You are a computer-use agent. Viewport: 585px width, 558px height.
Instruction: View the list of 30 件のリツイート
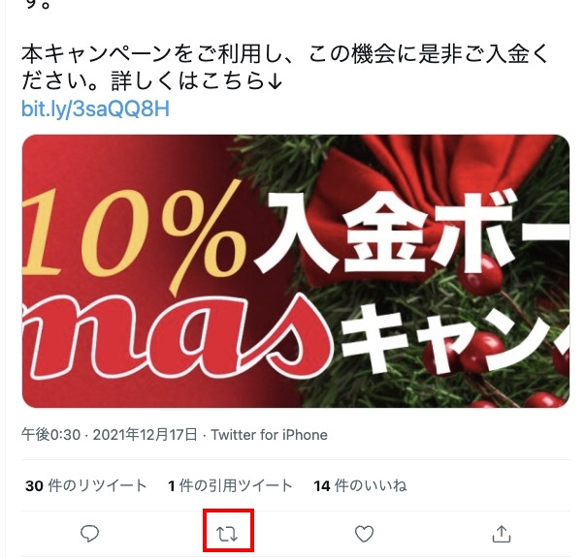tap(85, 485)
